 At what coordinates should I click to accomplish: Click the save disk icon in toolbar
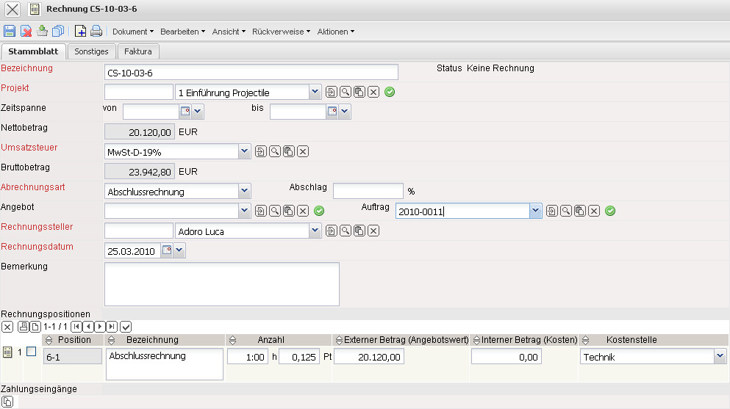coord(10,32)
